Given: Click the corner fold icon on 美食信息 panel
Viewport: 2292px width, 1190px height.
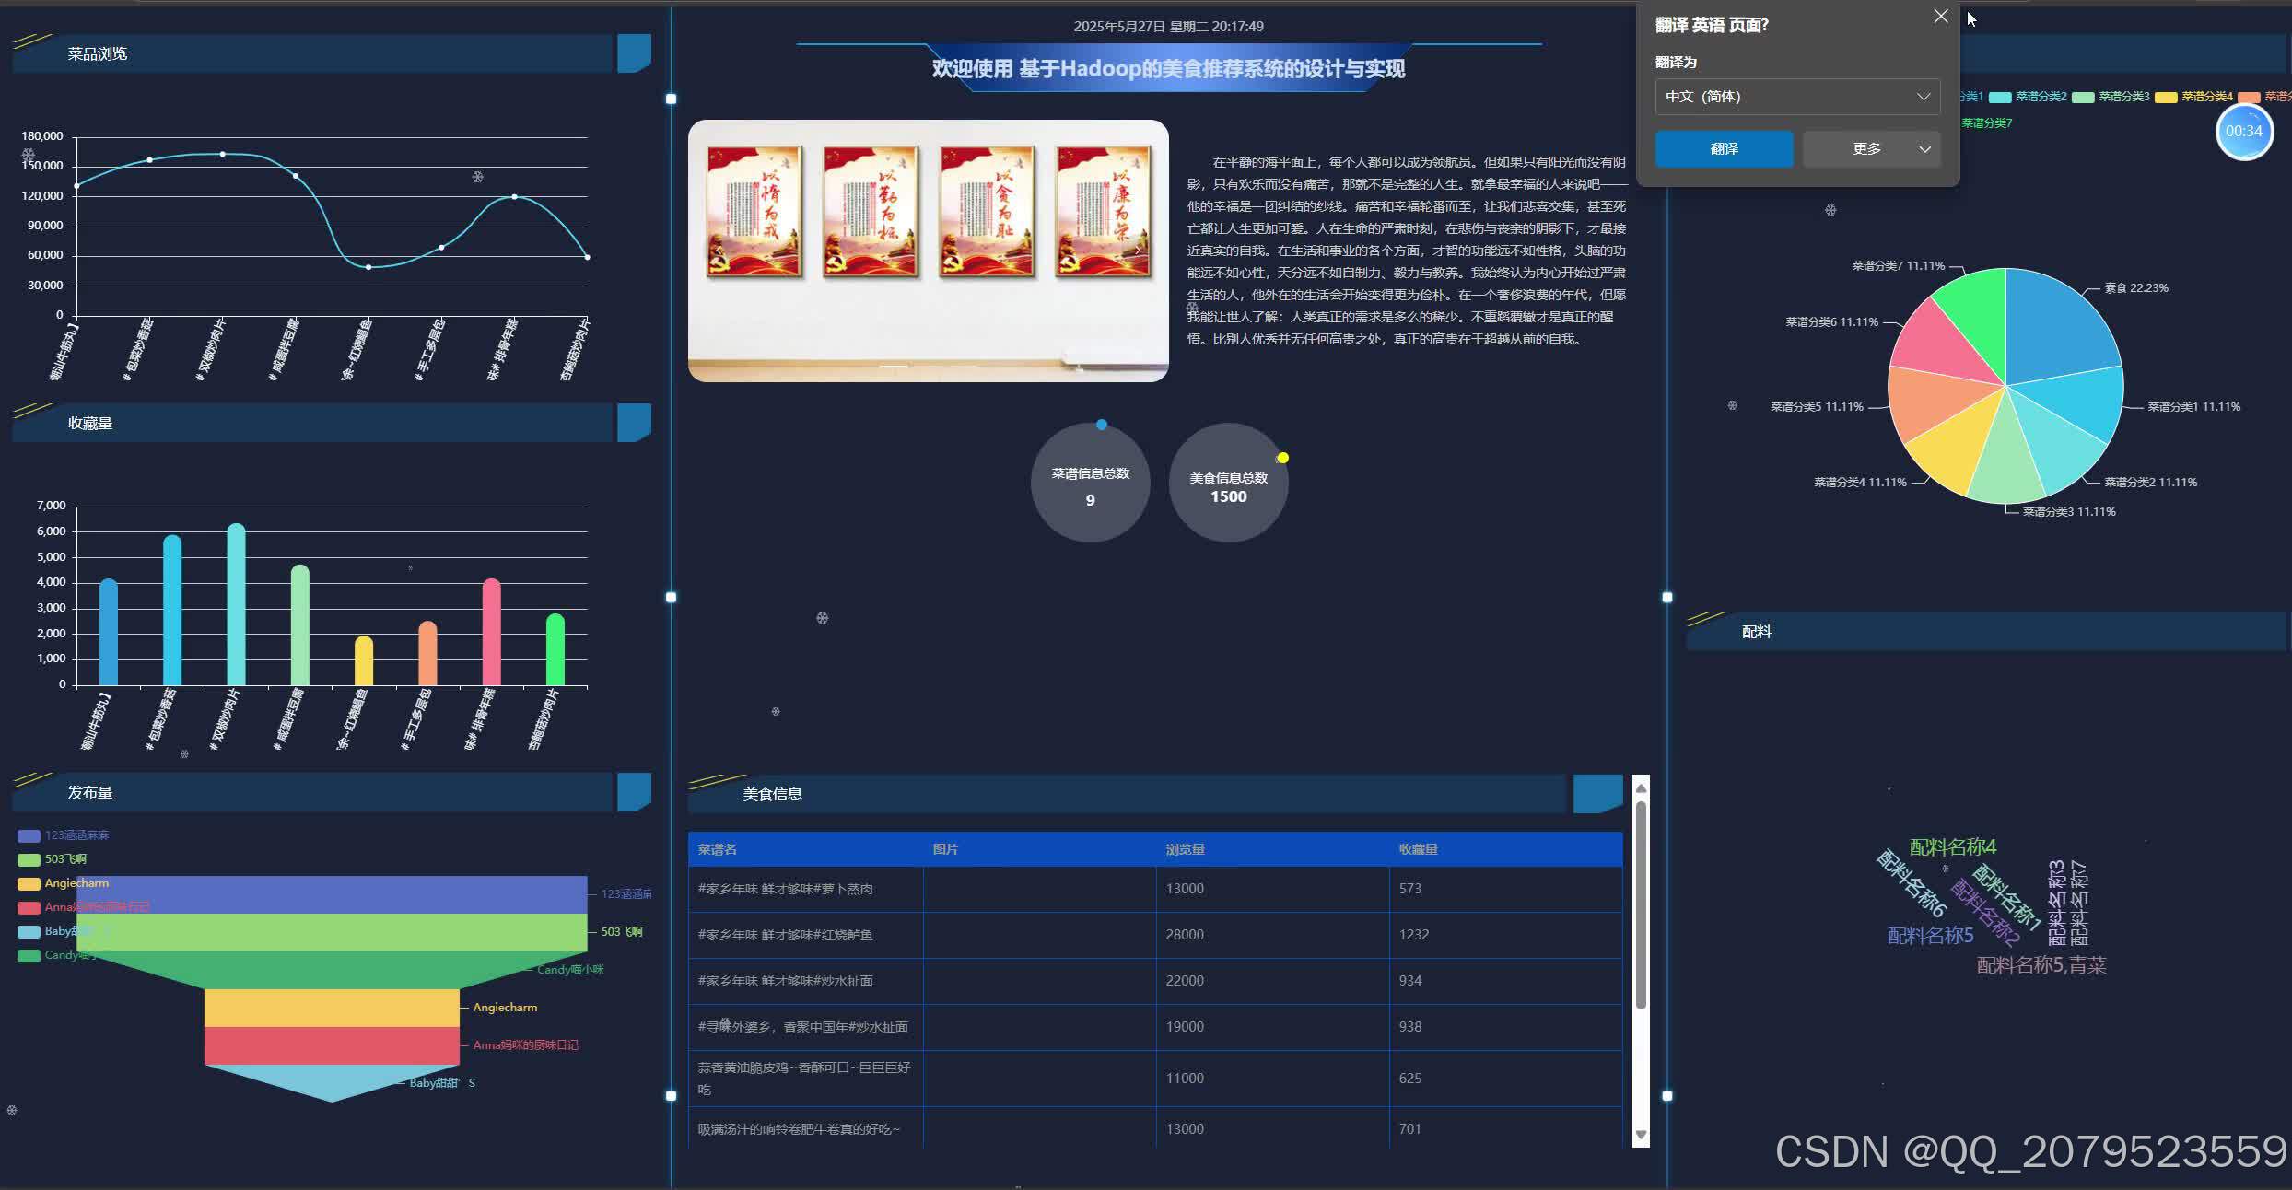Looking at the screenshot, I should pos(1596,793).
